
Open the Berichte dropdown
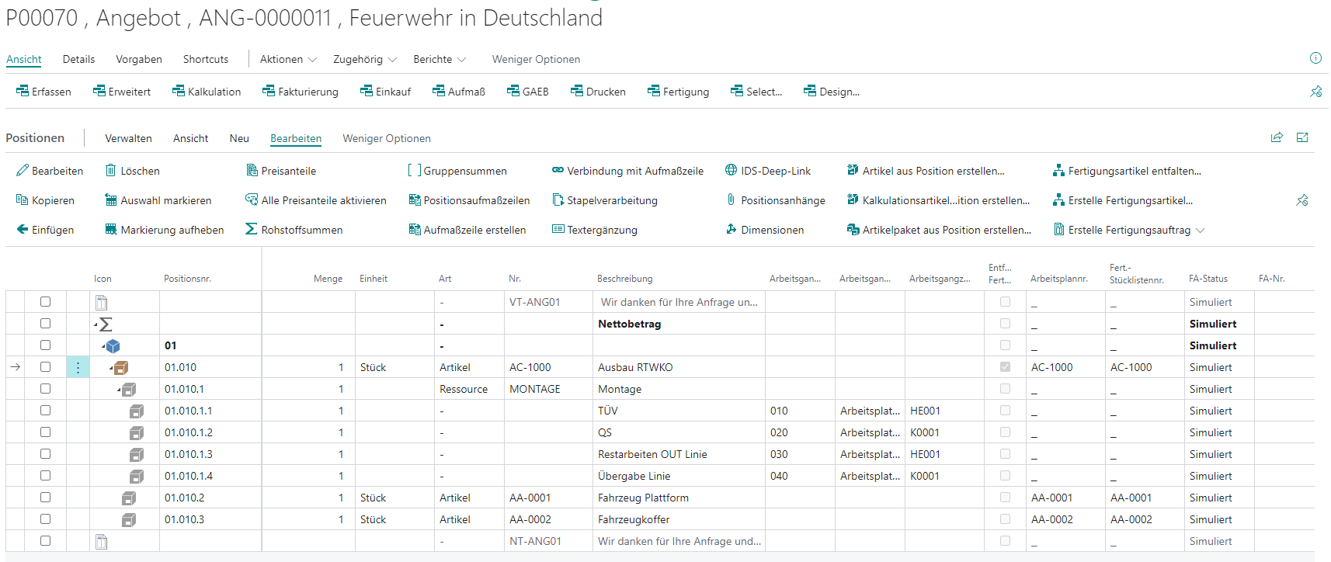440,59
